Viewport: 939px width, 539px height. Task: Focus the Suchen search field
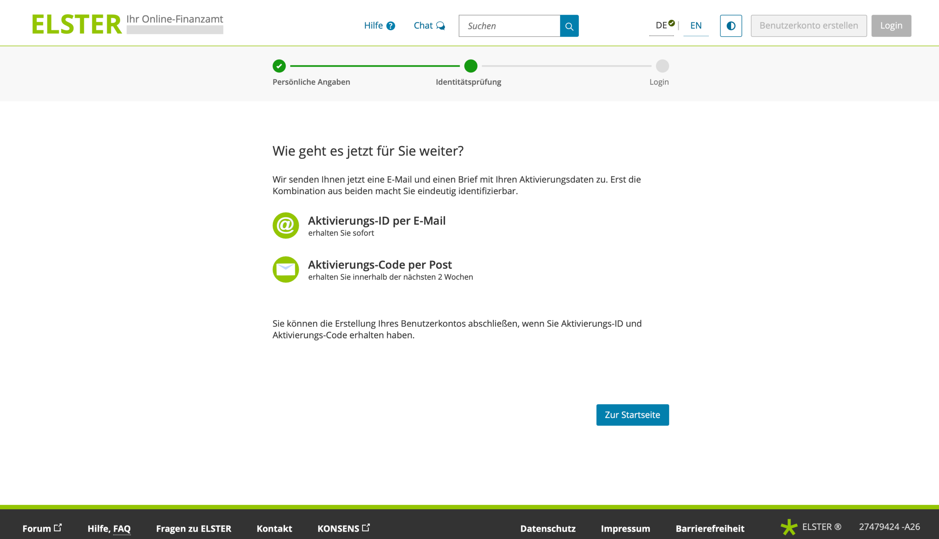509,26
